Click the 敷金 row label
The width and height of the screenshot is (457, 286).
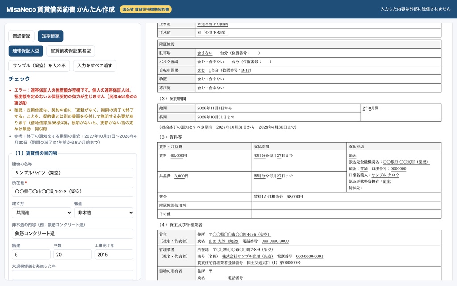163,197
